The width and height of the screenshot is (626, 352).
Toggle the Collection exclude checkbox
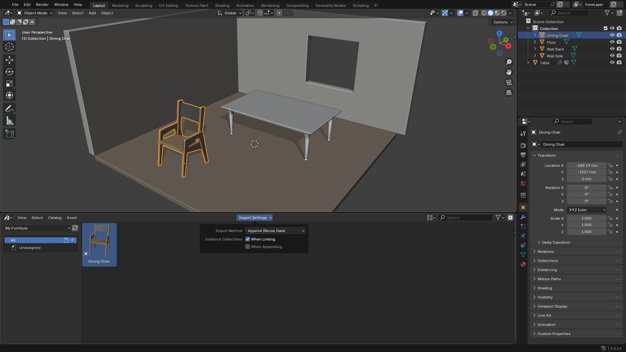pos(606,29)
